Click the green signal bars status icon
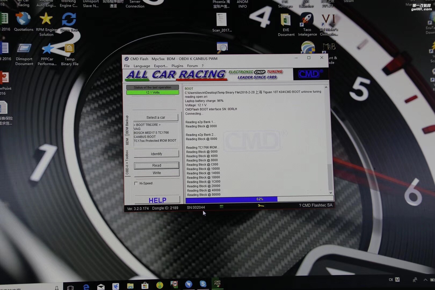This screenshot has width=435, height=290. pyautogui.click(x=222, y=206)
